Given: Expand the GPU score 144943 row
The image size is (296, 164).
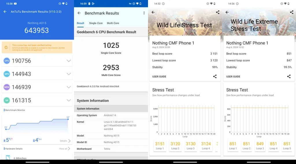Looking at the screenshot, I should pyautogui.click(x=69, y=74).
